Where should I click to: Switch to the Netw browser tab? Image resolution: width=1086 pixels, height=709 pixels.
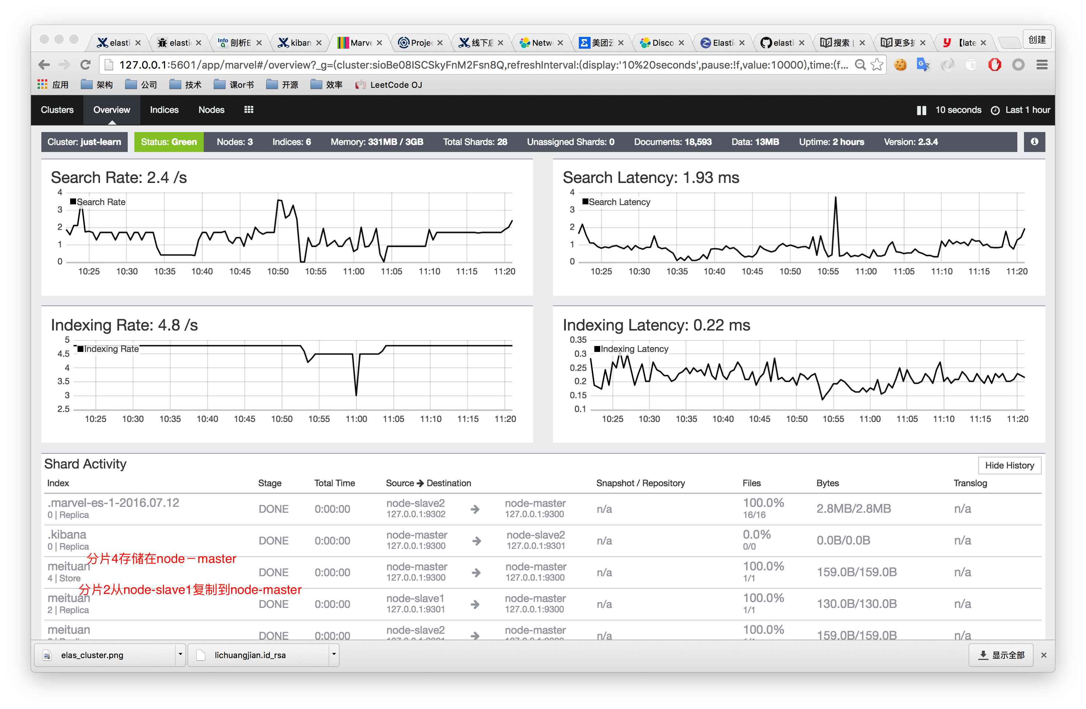click(x=542, y=42)
